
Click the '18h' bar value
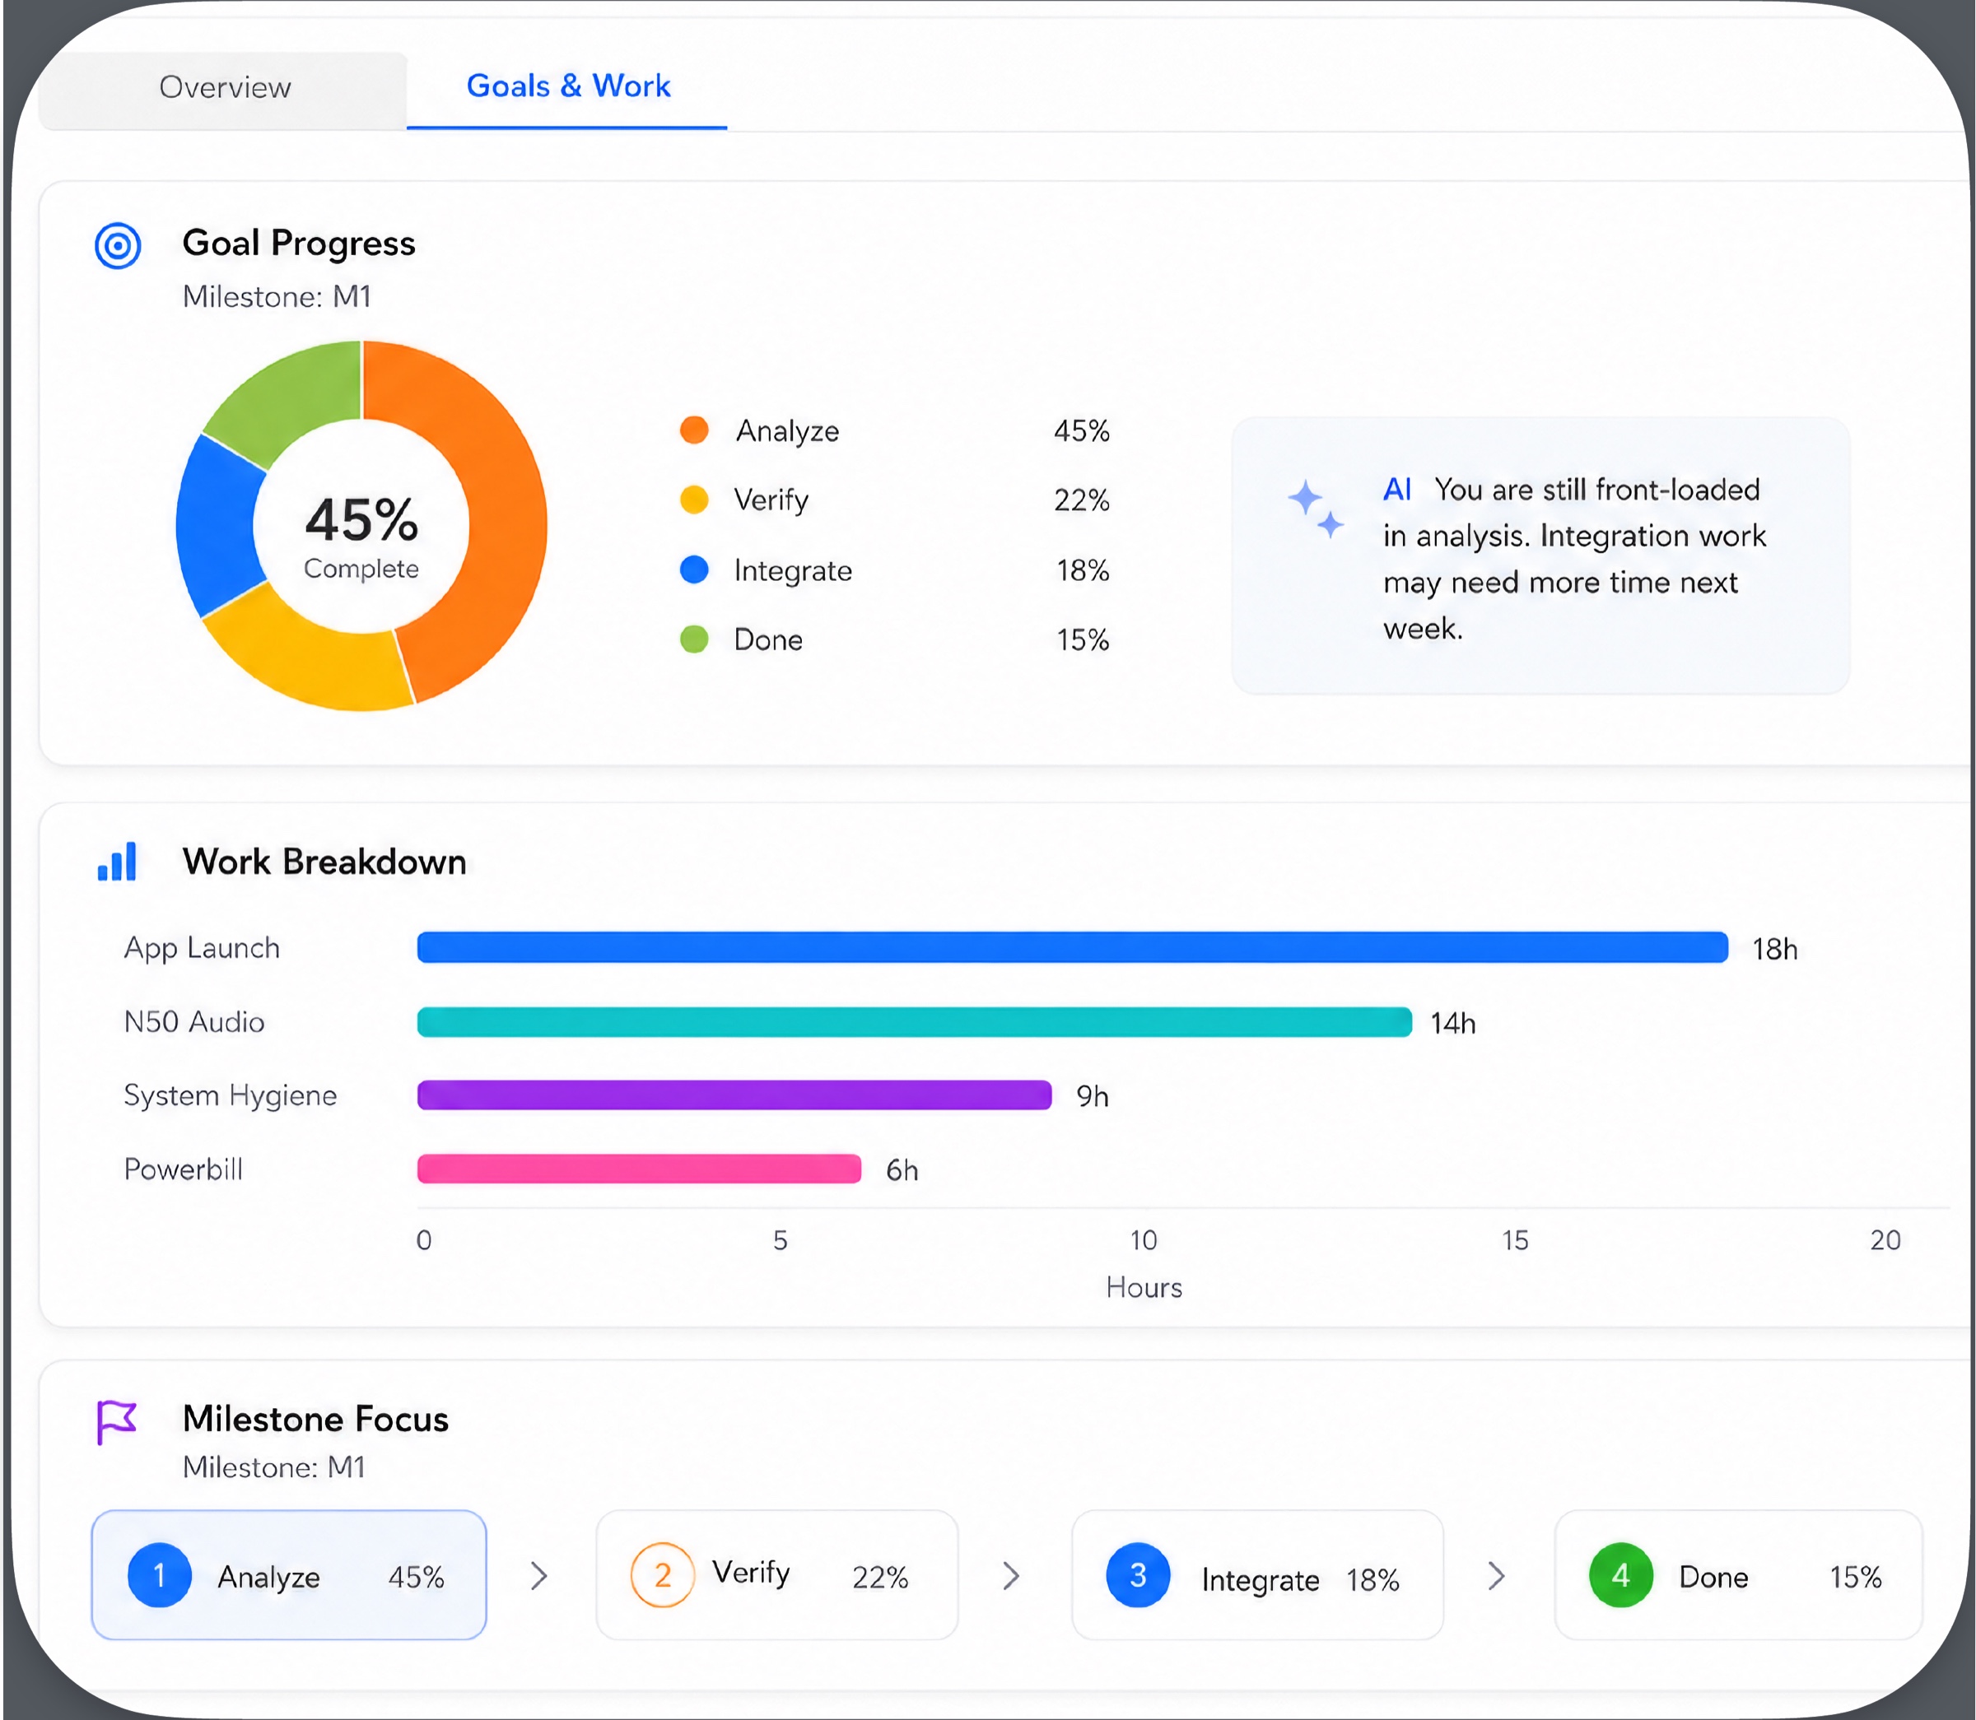(x=1774, y=949)
